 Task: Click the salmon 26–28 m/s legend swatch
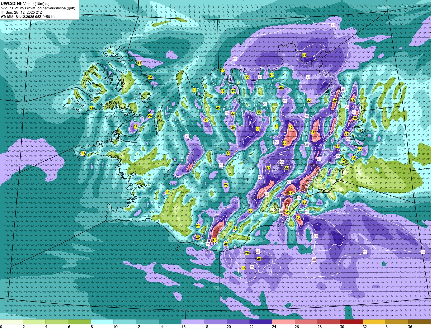tap(306, 322)
